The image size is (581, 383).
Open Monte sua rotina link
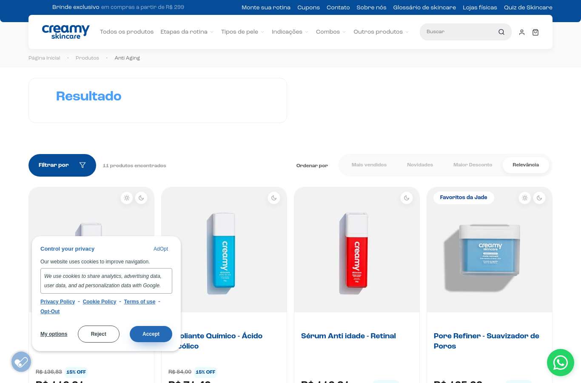(266, 8)
